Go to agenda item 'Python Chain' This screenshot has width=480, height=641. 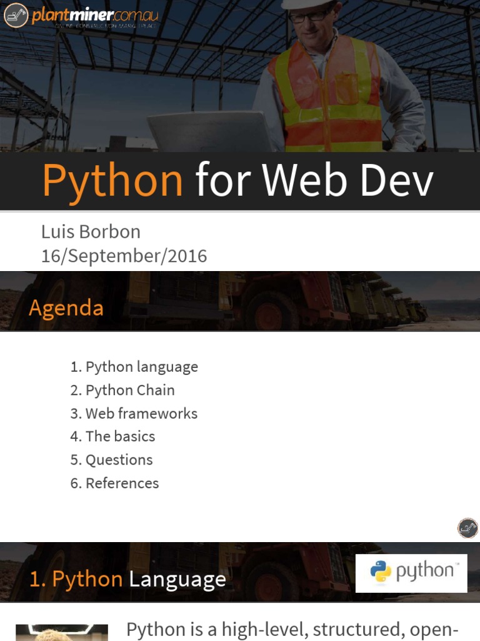tap(122, 390)
